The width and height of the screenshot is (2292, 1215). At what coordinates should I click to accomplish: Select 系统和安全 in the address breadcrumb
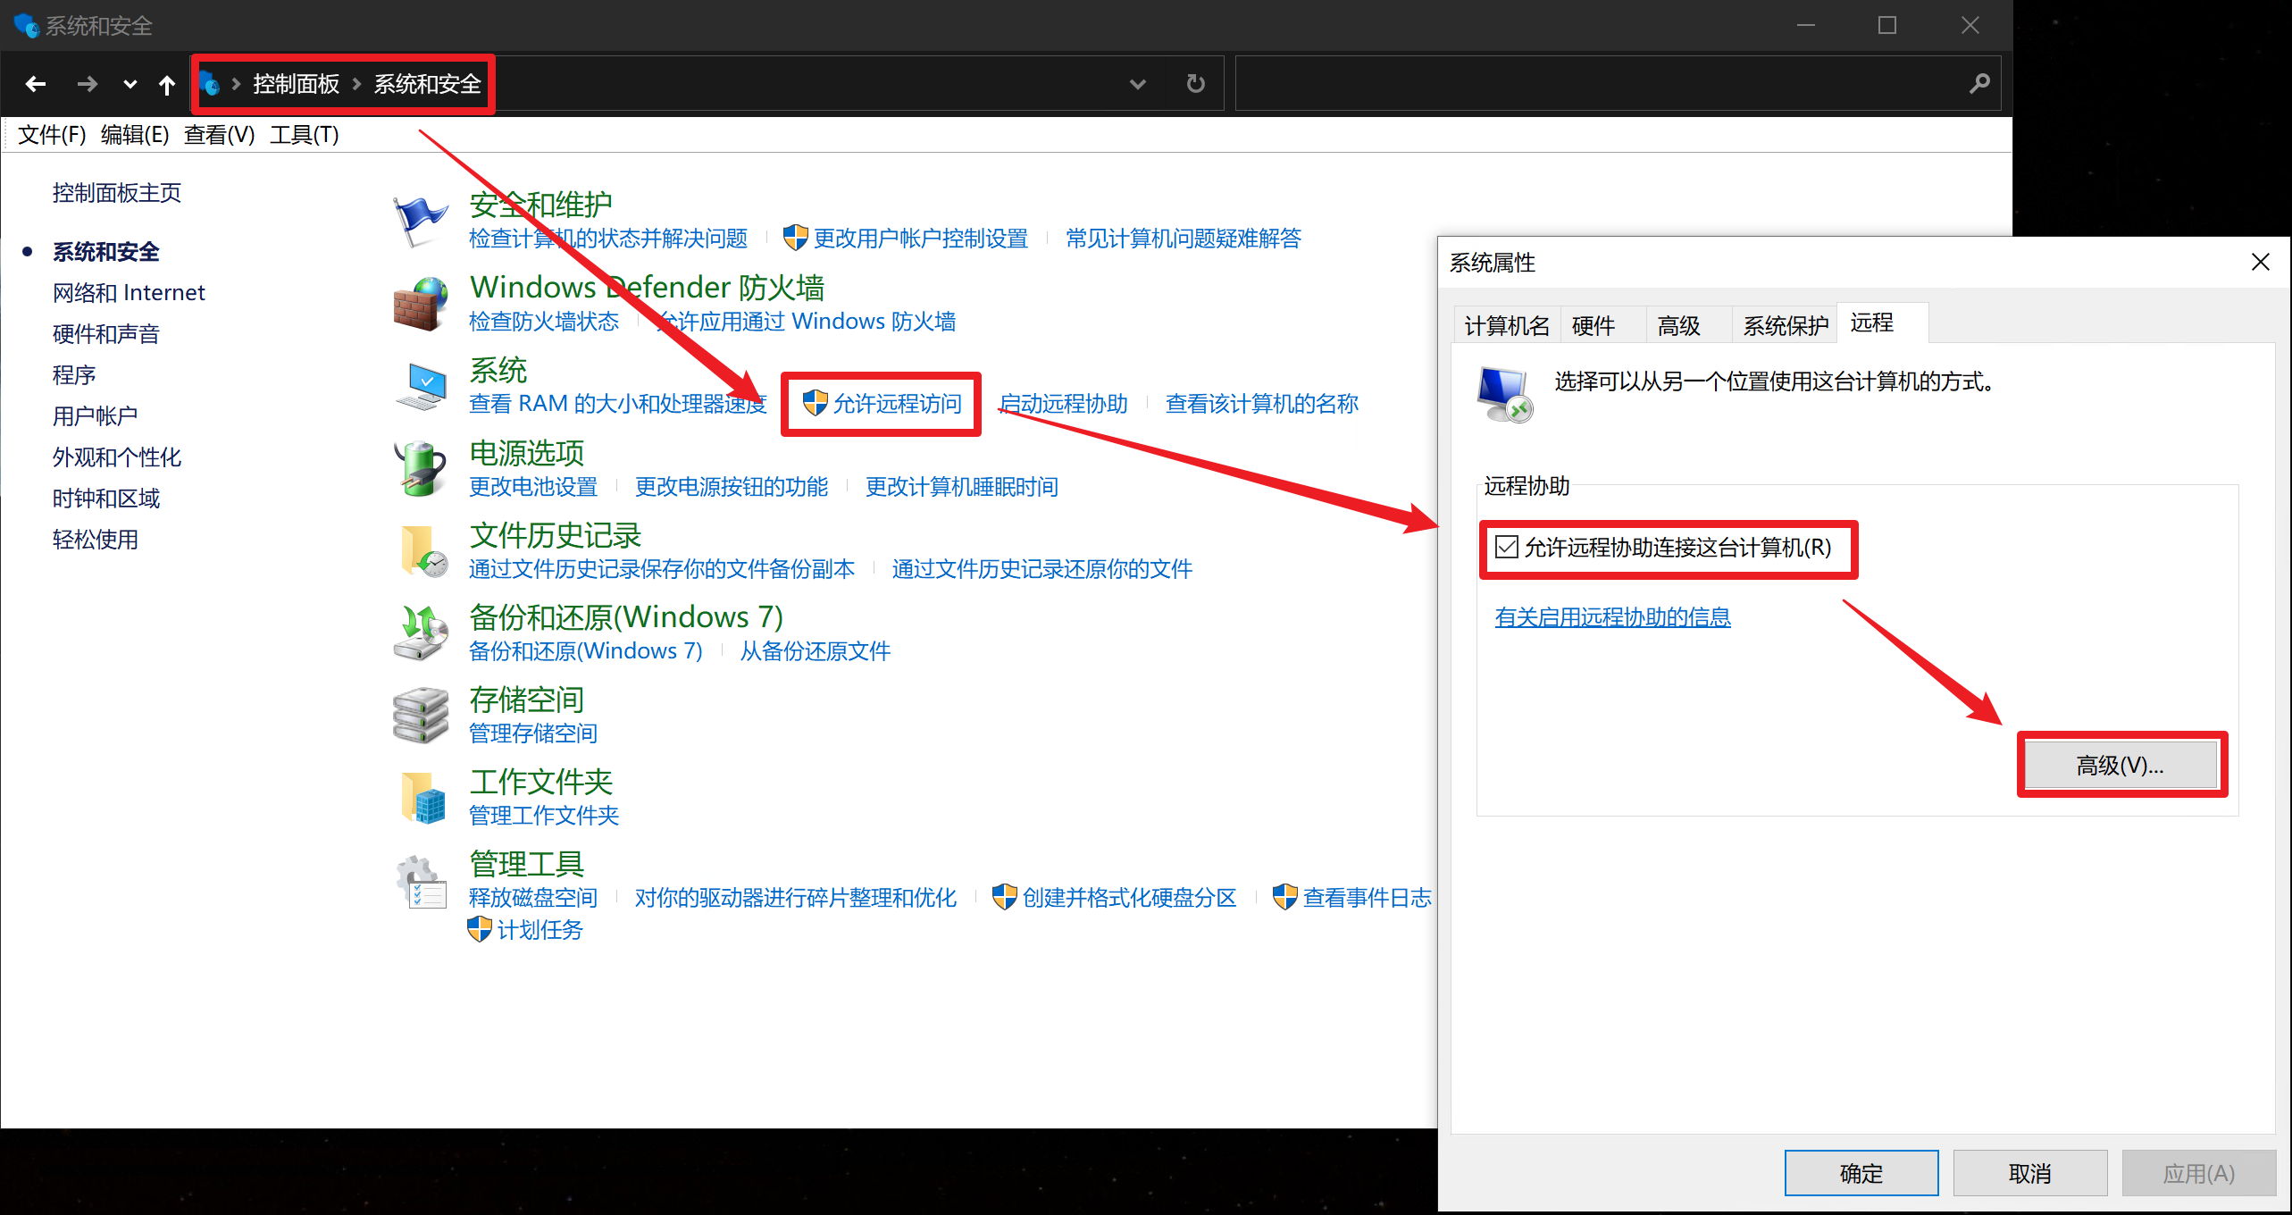point(427,84)
